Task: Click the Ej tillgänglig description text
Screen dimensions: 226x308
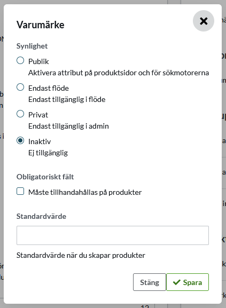Action: [x=48, y=153]
